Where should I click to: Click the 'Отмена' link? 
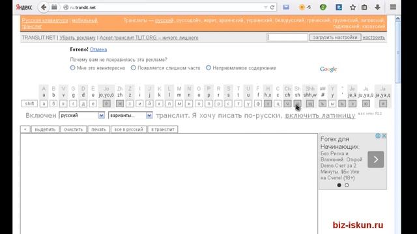(98, 49)
